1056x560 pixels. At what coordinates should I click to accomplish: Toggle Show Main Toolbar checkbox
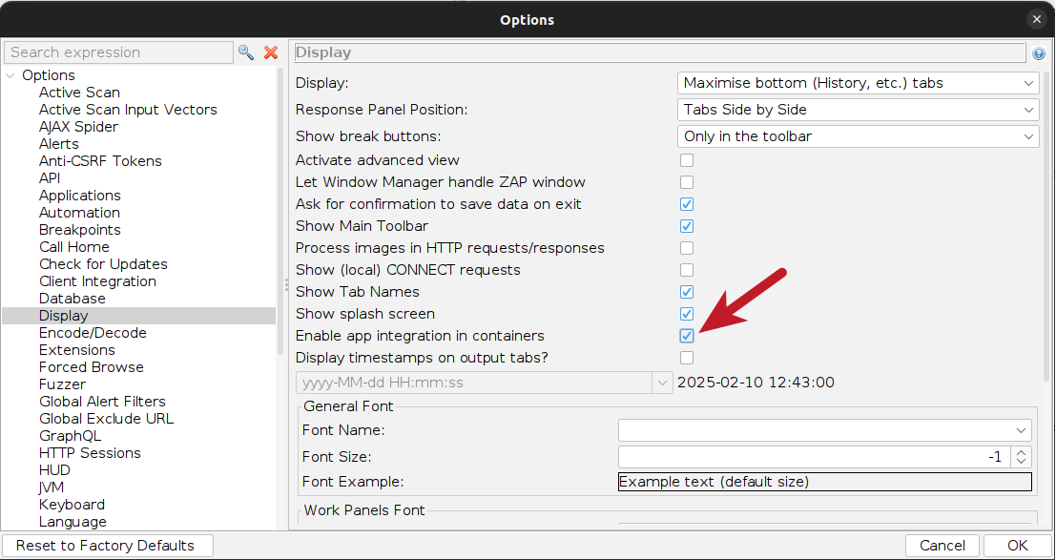pyautogui.click(x=686, y=226)
